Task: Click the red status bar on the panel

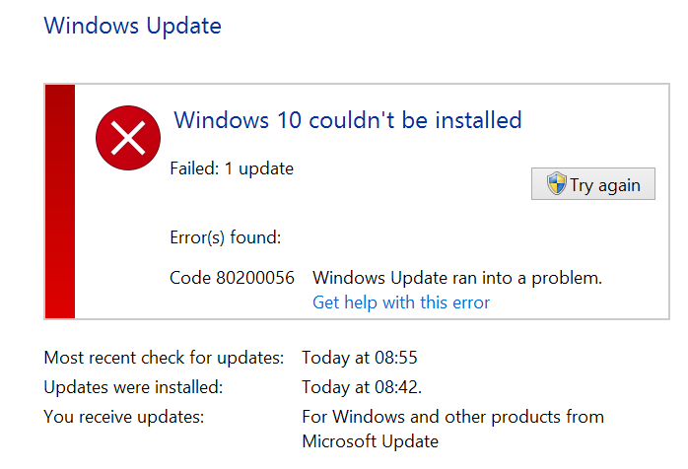Action: (60, 201)
